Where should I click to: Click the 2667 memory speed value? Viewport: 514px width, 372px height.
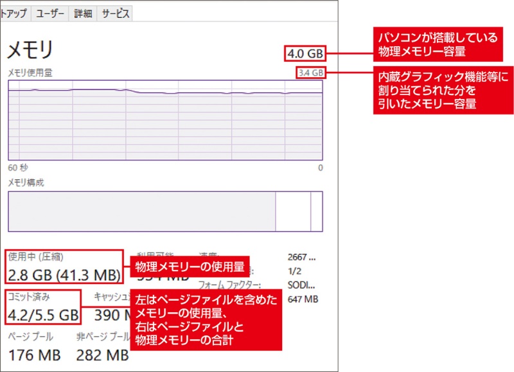pos(301,257)
